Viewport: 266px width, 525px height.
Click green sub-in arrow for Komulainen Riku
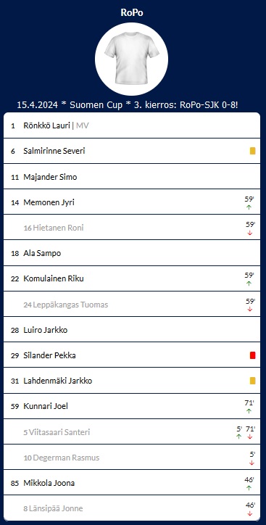249,284
